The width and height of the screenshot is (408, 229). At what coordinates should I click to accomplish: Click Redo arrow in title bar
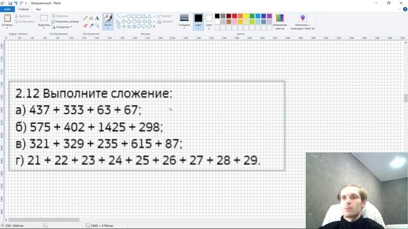pyautogui.click(x=21, y=3)
